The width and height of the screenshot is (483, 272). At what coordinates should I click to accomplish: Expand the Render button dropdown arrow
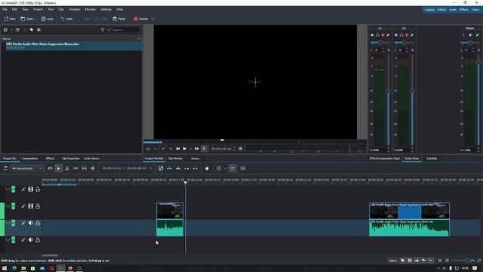coord(152,19)
